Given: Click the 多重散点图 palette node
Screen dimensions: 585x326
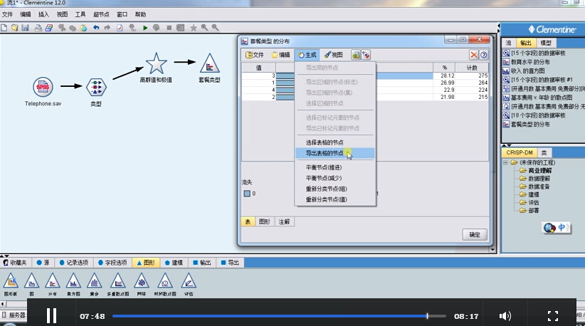Looking at the screenshot, I should [118, 282].
